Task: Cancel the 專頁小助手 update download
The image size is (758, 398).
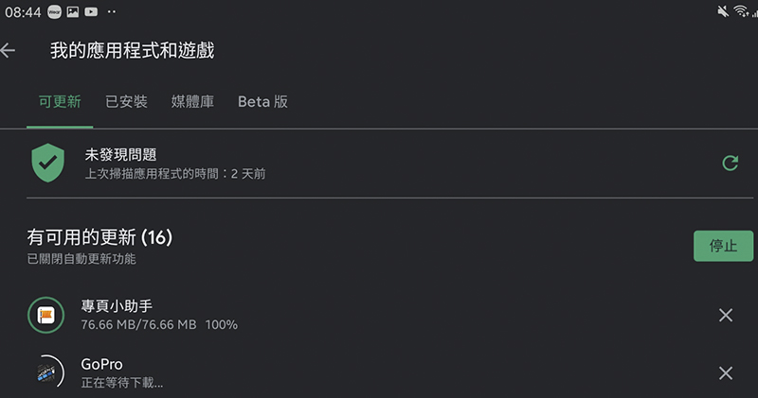Action: (x=726, y=315)
